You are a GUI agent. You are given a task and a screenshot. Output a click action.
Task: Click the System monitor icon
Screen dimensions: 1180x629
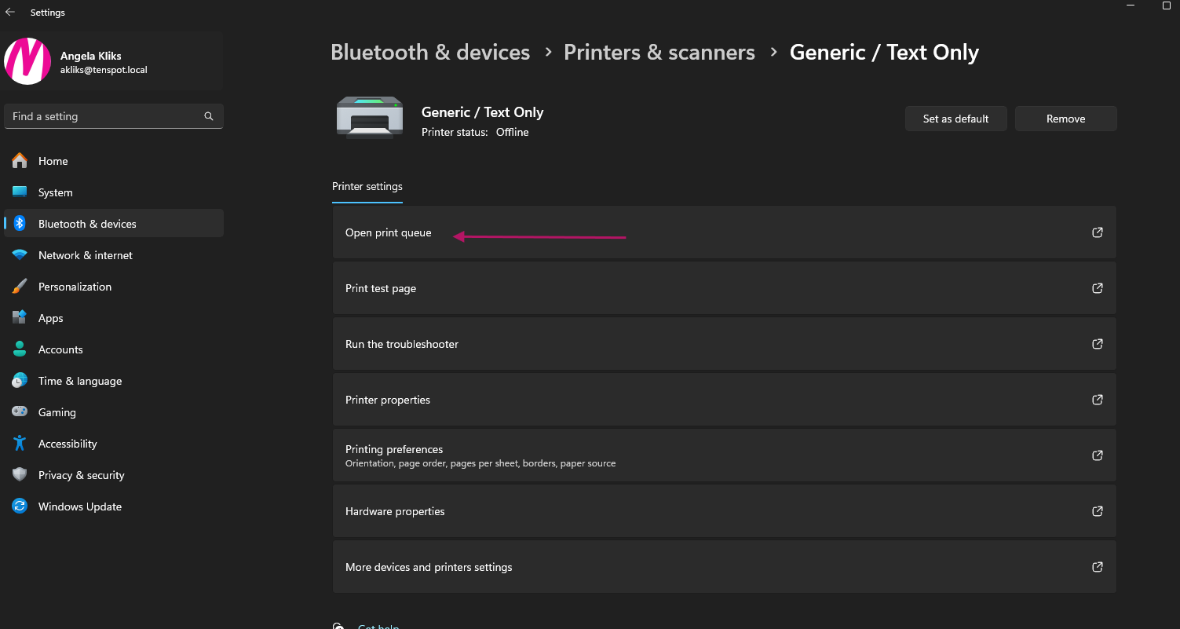pos(20,192)
